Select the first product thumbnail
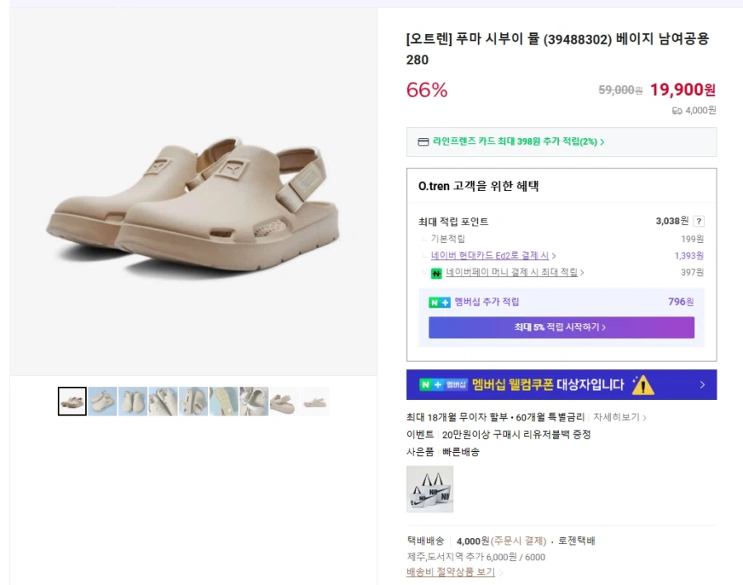The image size is (743, 585). 72,401
